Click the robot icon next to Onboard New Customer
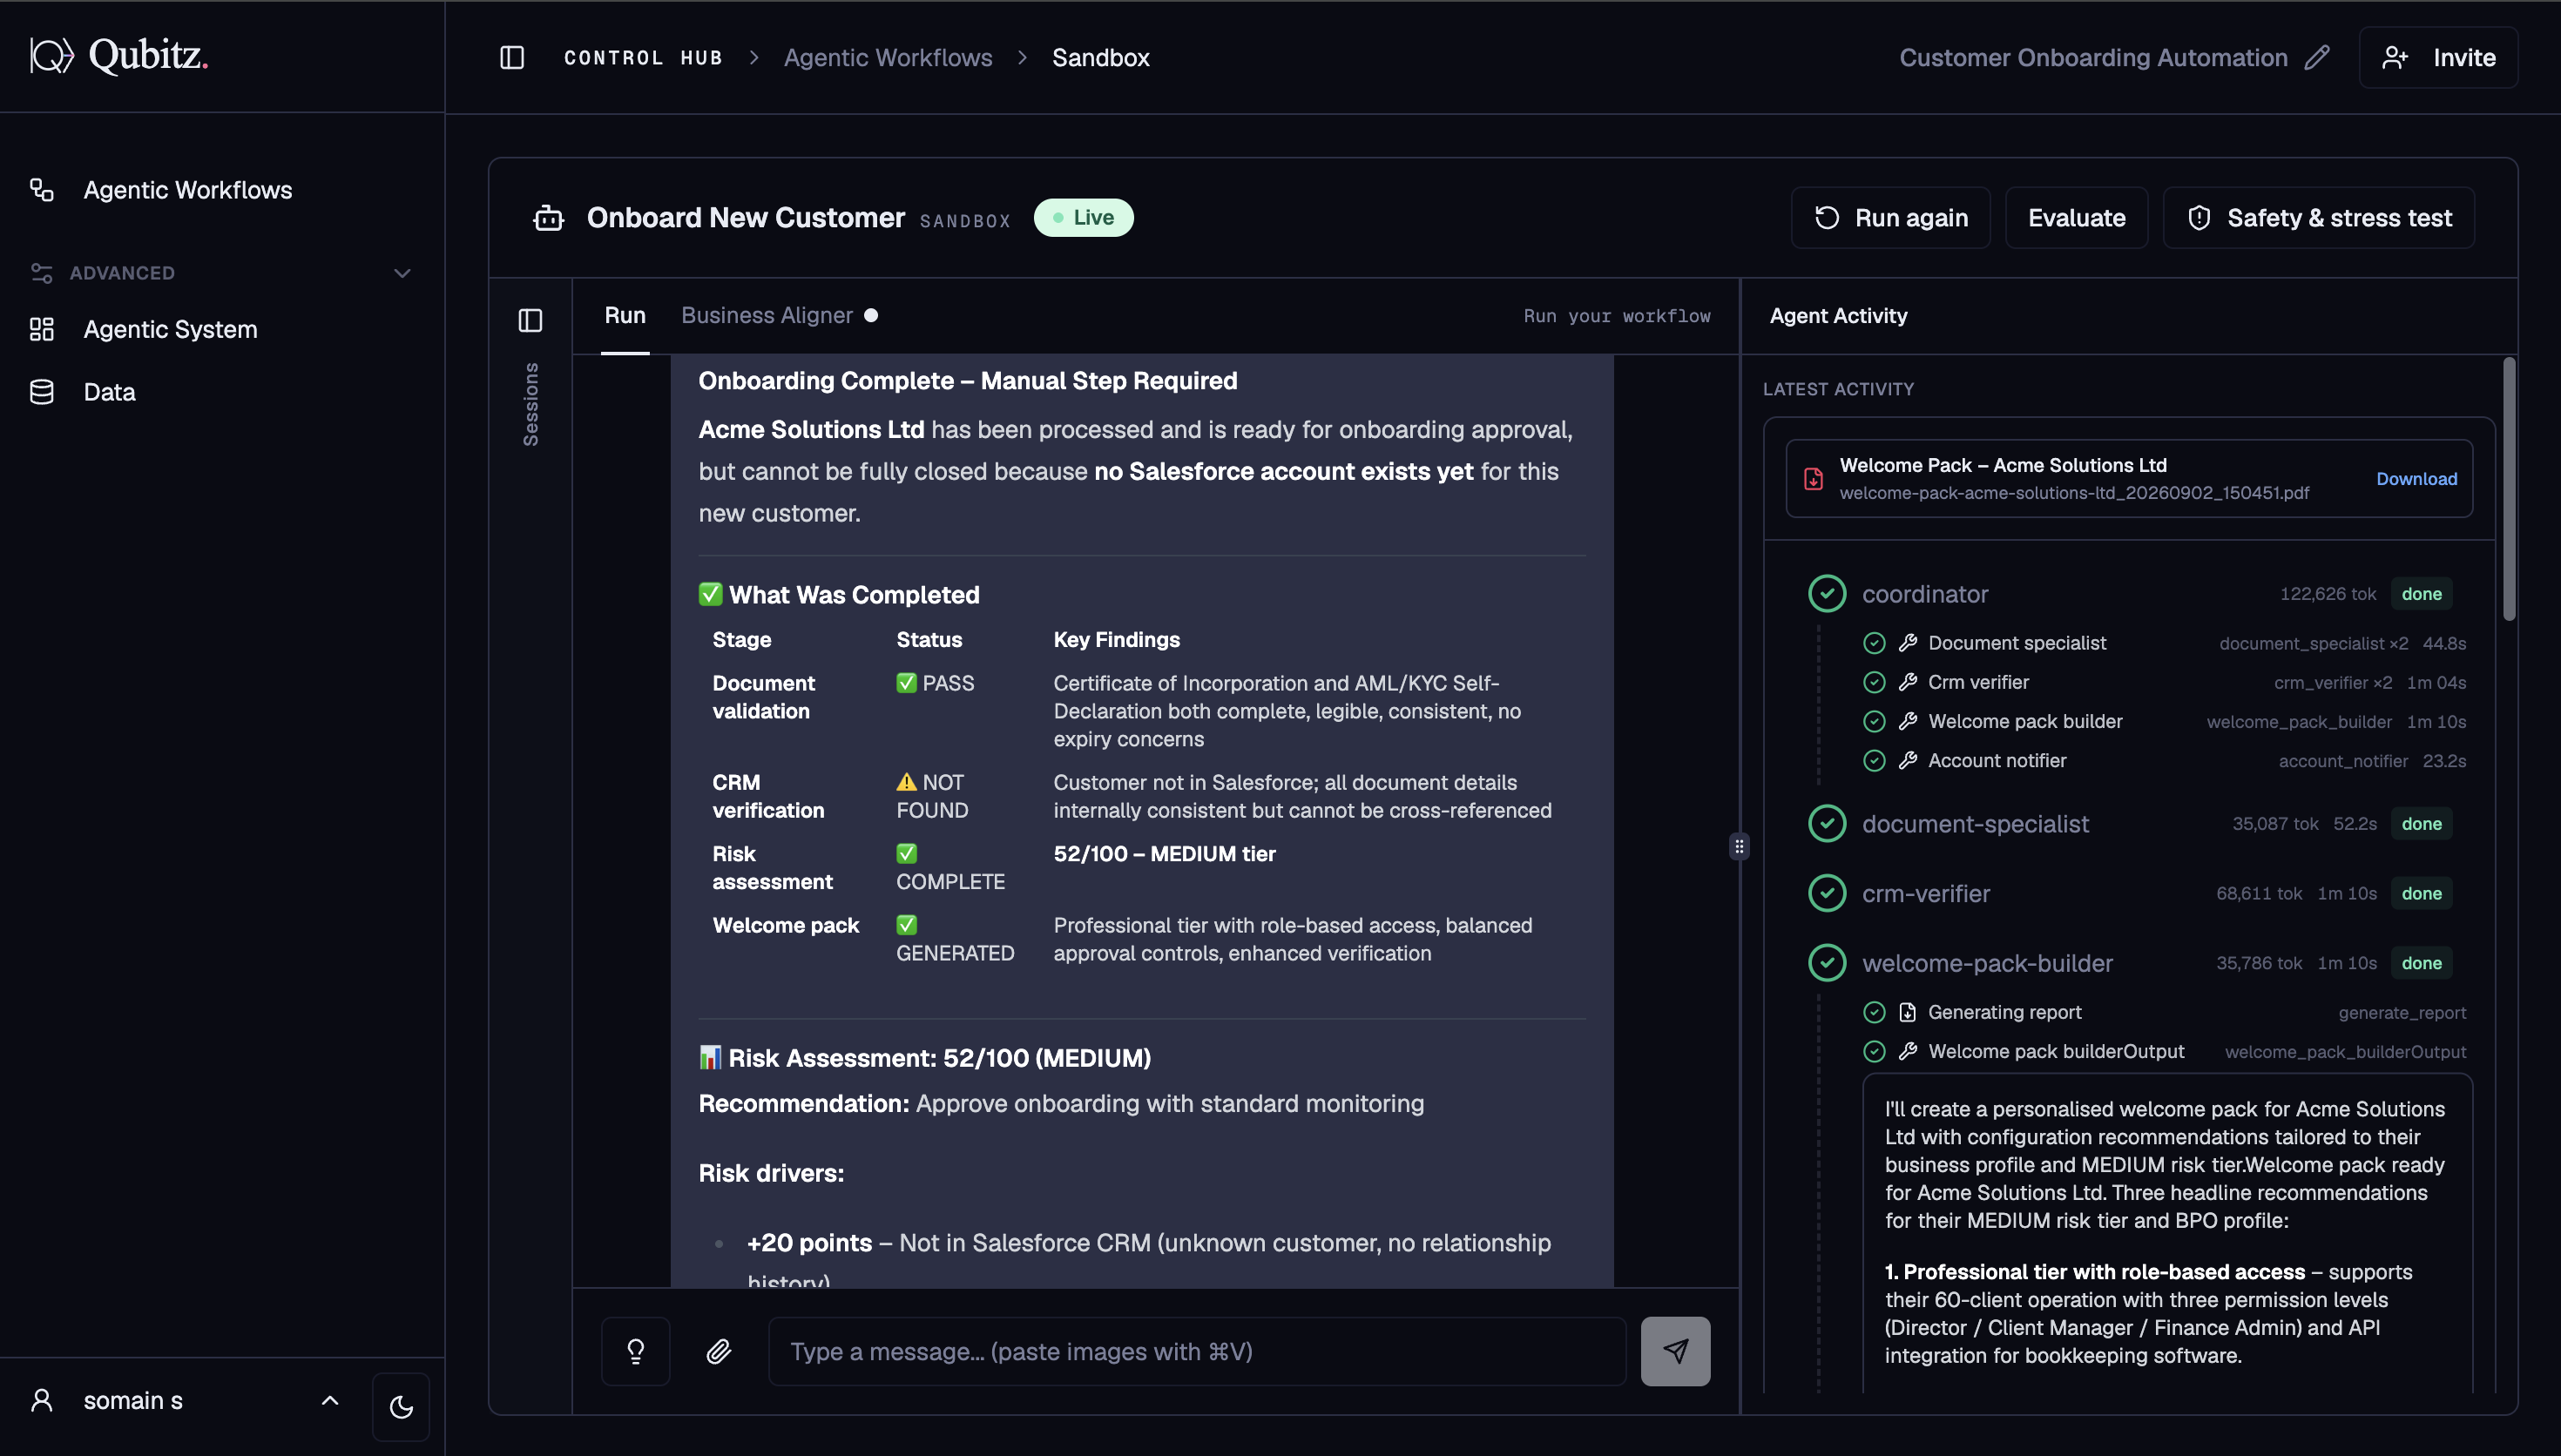 [x=549, y=217]
